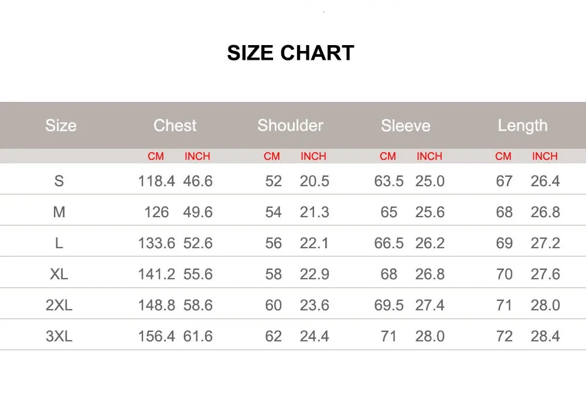The width and height of the screenshot is (586, 397).
Task: Click sleeve value 66.5 in L row
Action: click(x=389, y=243)
